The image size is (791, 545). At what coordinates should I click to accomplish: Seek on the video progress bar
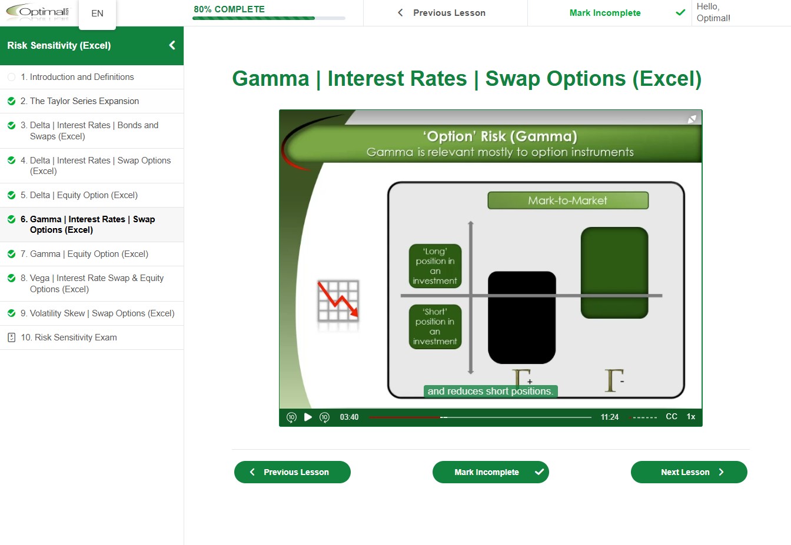click(480, 417)
